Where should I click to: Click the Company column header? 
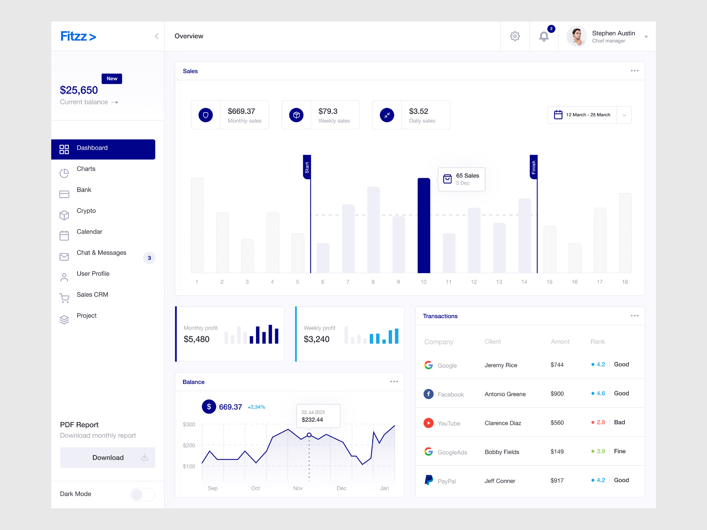click(439, 342)
